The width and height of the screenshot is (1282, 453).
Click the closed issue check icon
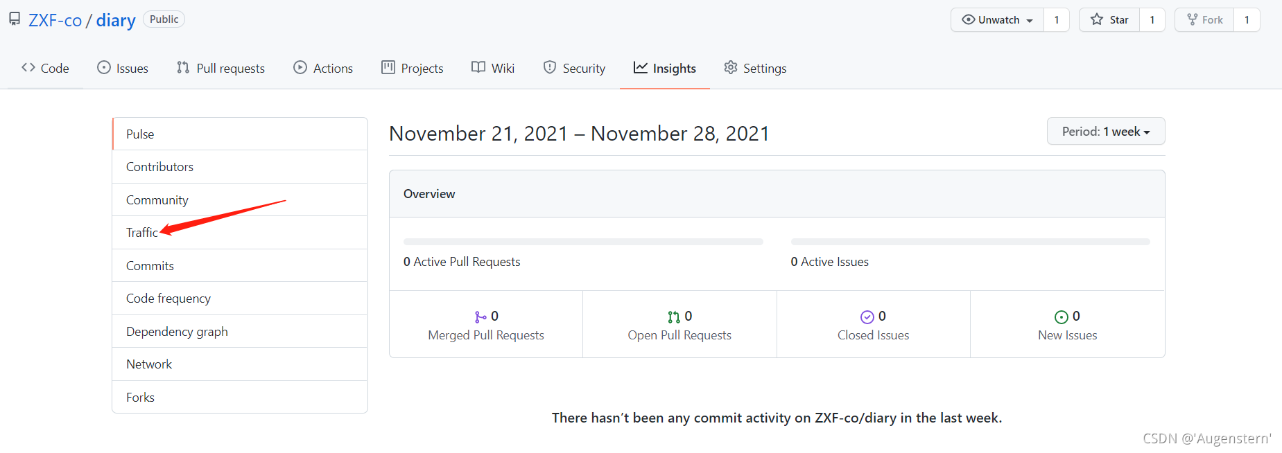(x=867, y=317)
